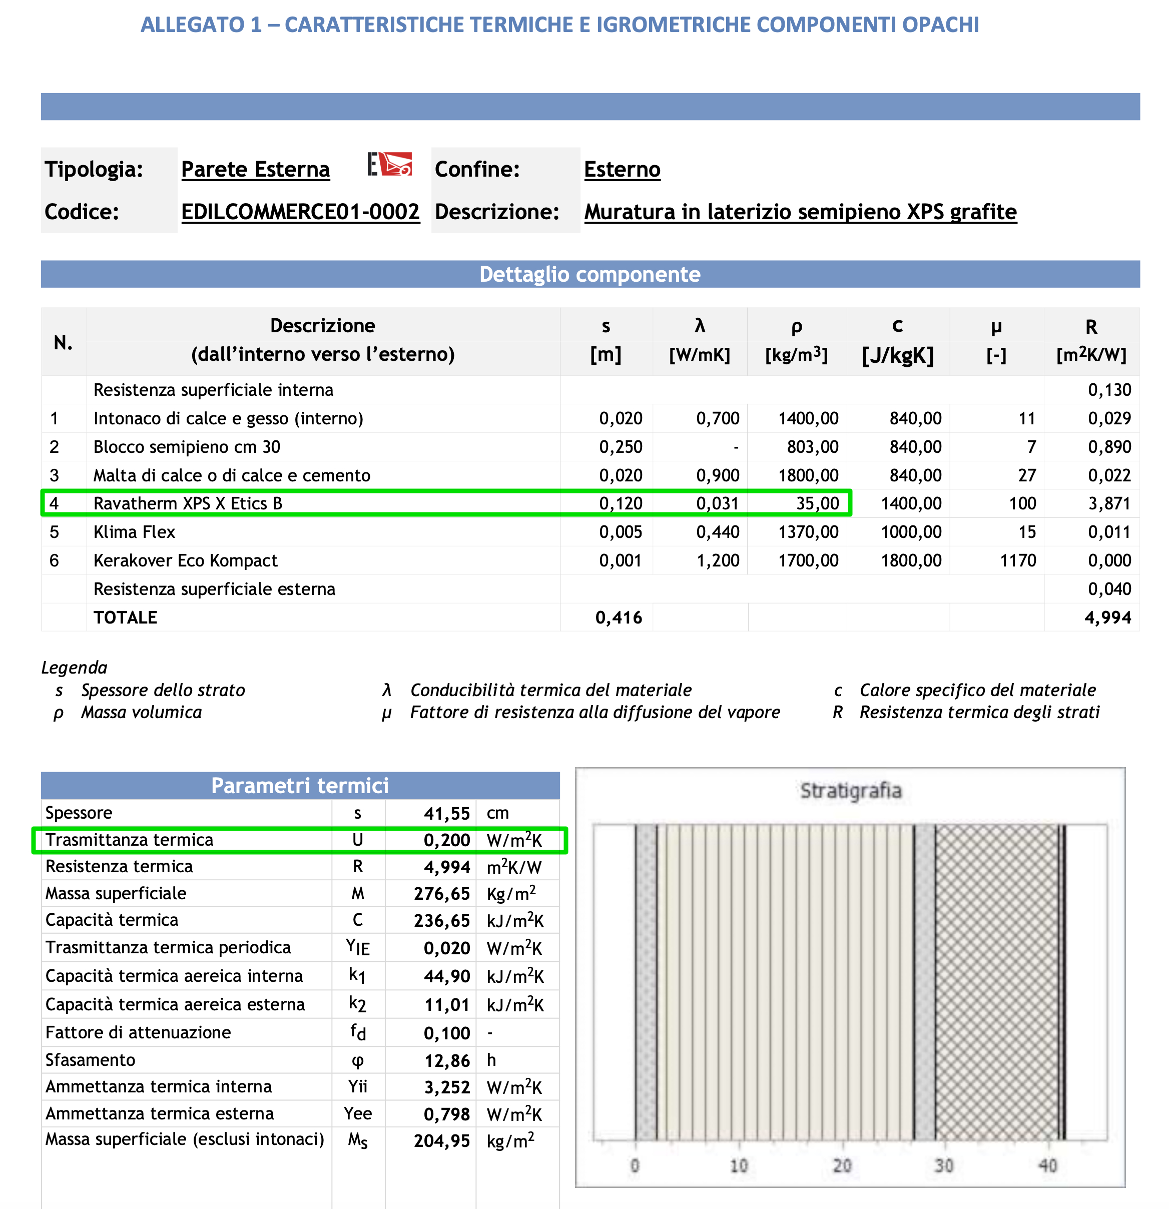This screenshot has height=1209, width=1169.
Task: Click the conductivity value "0,031"
Action: [718, 503]
